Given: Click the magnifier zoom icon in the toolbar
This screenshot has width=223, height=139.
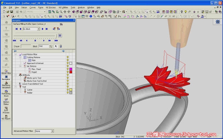Looking at the screenshot, I should pyautogui.click(x=61, y=11).
